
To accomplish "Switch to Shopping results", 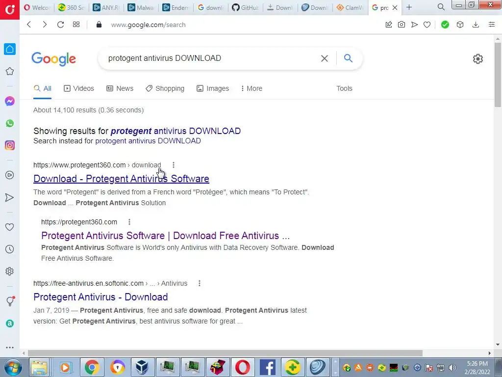I will pyautogui.click(x=165, y=88).
